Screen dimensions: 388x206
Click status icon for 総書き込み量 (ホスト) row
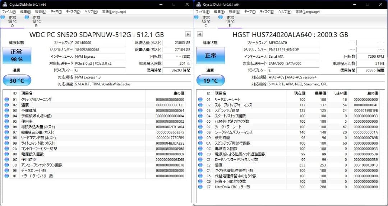tap(6, 132)
